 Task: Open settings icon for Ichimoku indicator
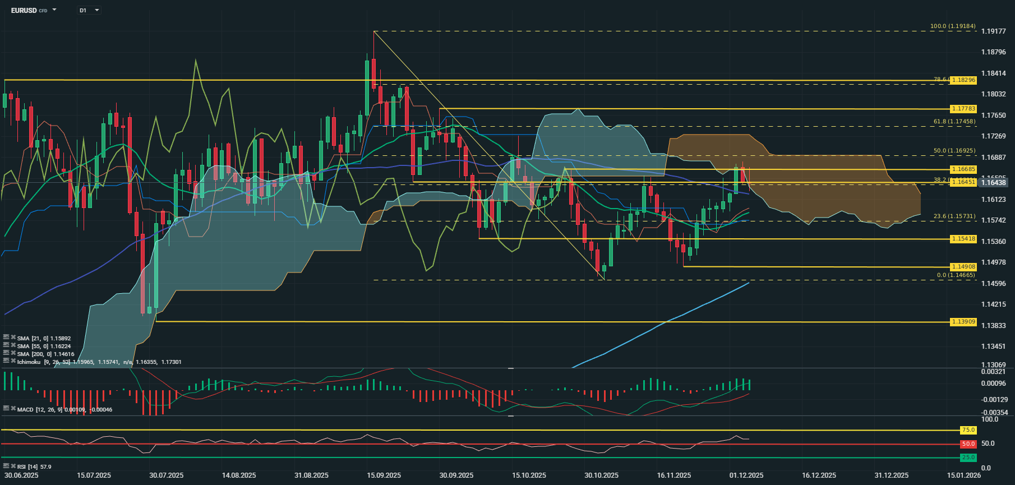click(6, 362)
